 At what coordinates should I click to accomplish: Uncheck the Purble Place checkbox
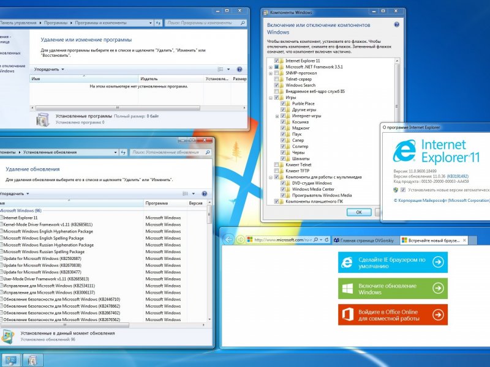tap(283, 103)
